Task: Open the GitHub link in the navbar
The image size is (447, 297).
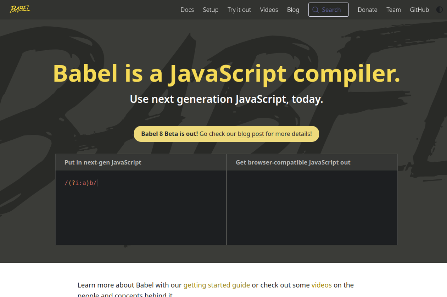Action: click(x=419, y=10)
